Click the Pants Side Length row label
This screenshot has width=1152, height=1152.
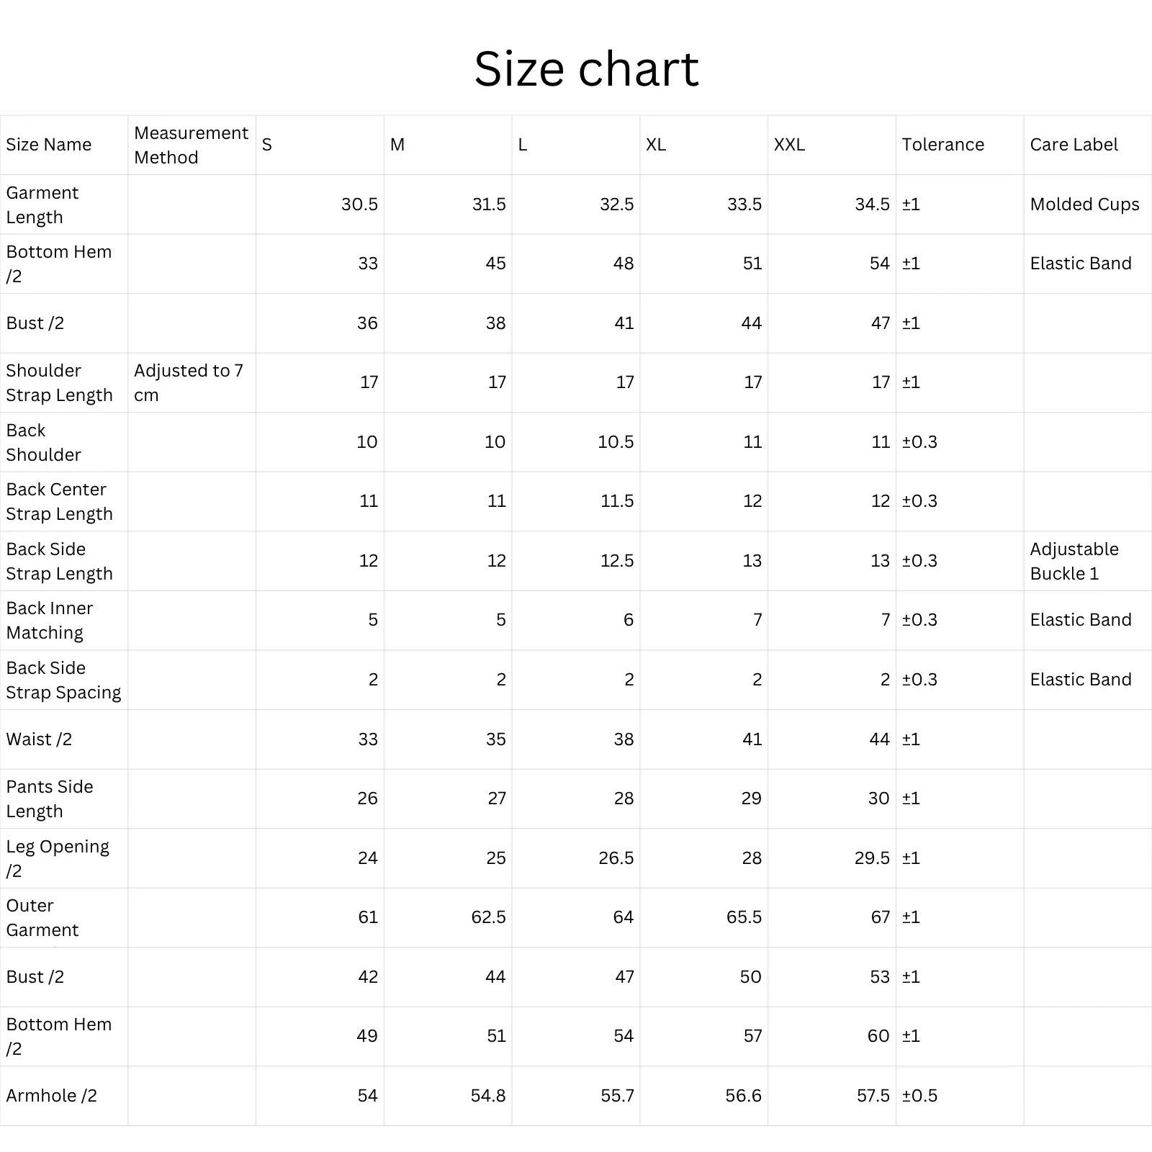[50, 798]
